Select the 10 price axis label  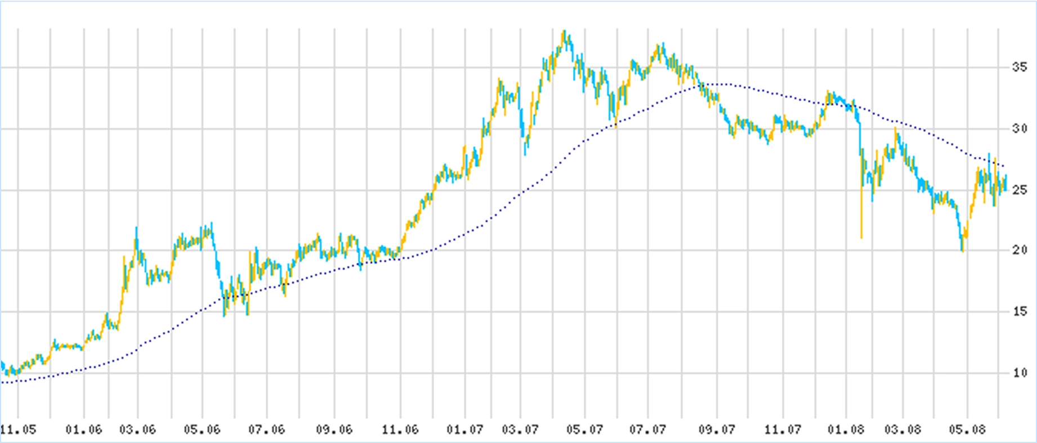[1020, 373]
